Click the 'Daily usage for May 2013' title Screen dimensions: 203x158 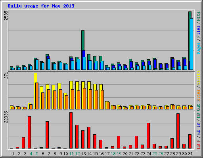coord(41,6)
